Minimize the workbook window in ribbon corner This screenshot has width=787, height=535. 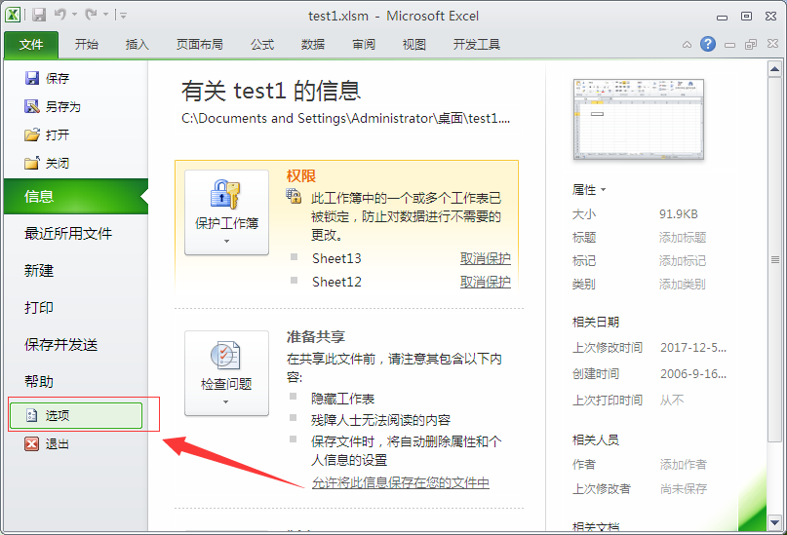[729, 45]
